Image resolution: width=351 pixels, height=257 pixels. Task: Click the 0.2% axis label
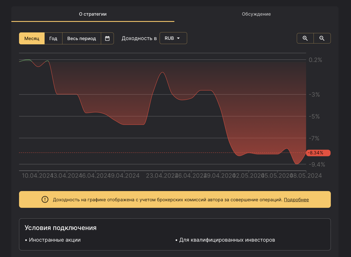tap(315, 60)
